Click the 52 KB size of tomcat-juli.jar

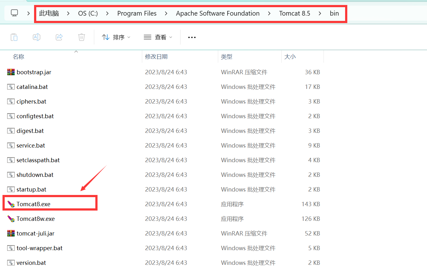(312, 233)
